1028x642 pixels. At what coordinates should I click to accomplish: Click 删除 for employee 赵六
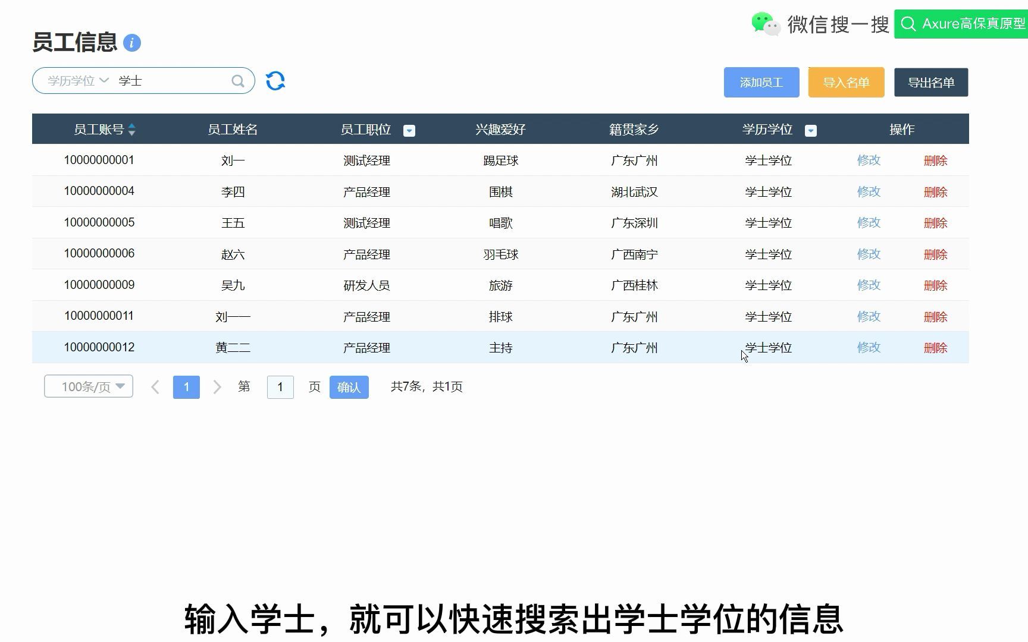tap(935, 254)
